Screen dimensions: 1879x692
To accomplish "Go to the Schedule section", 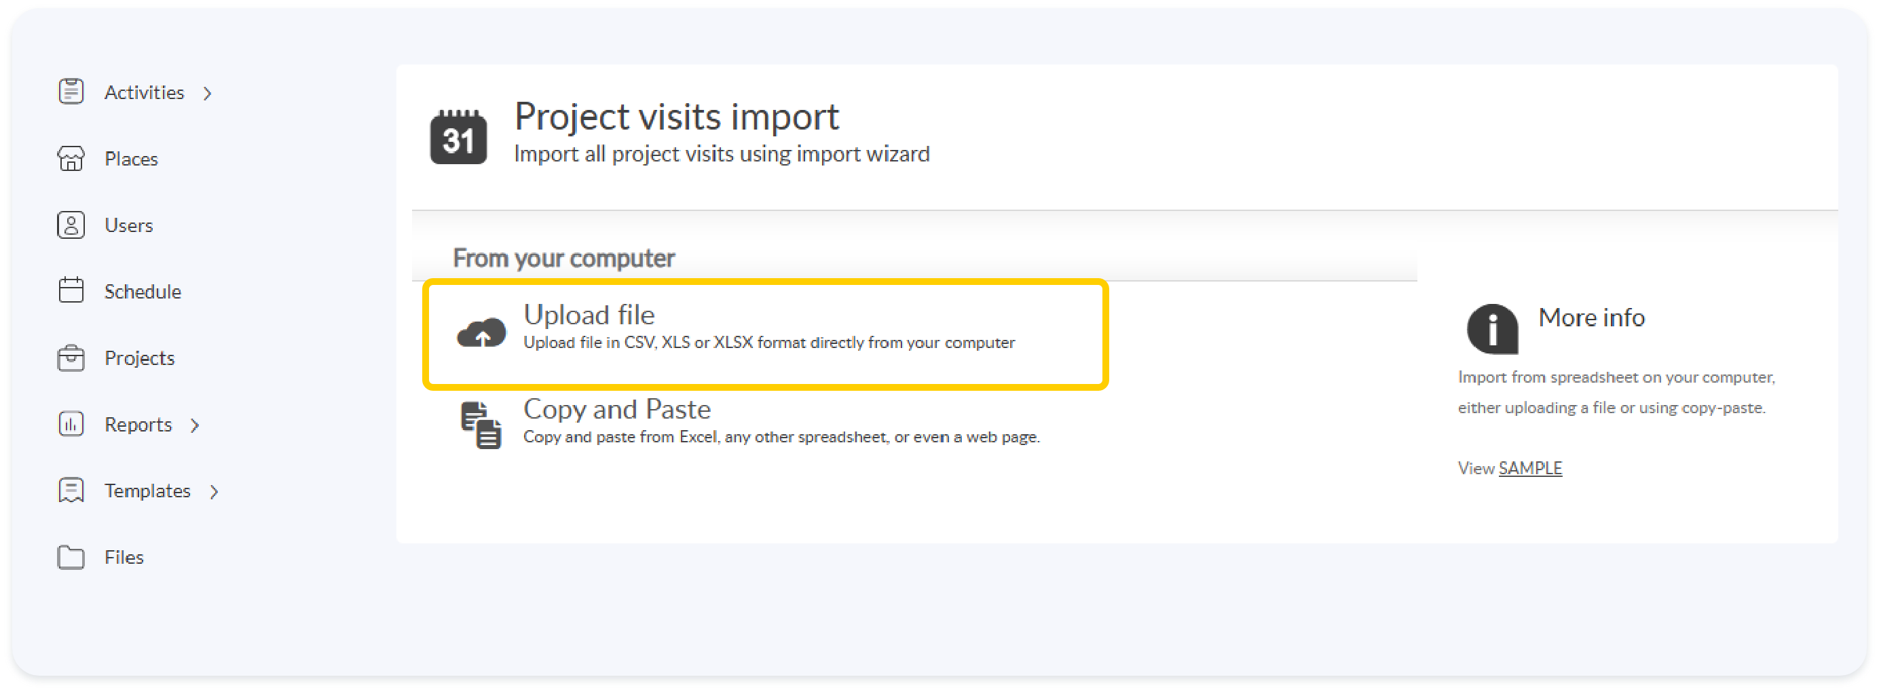I will pos(143,292).
